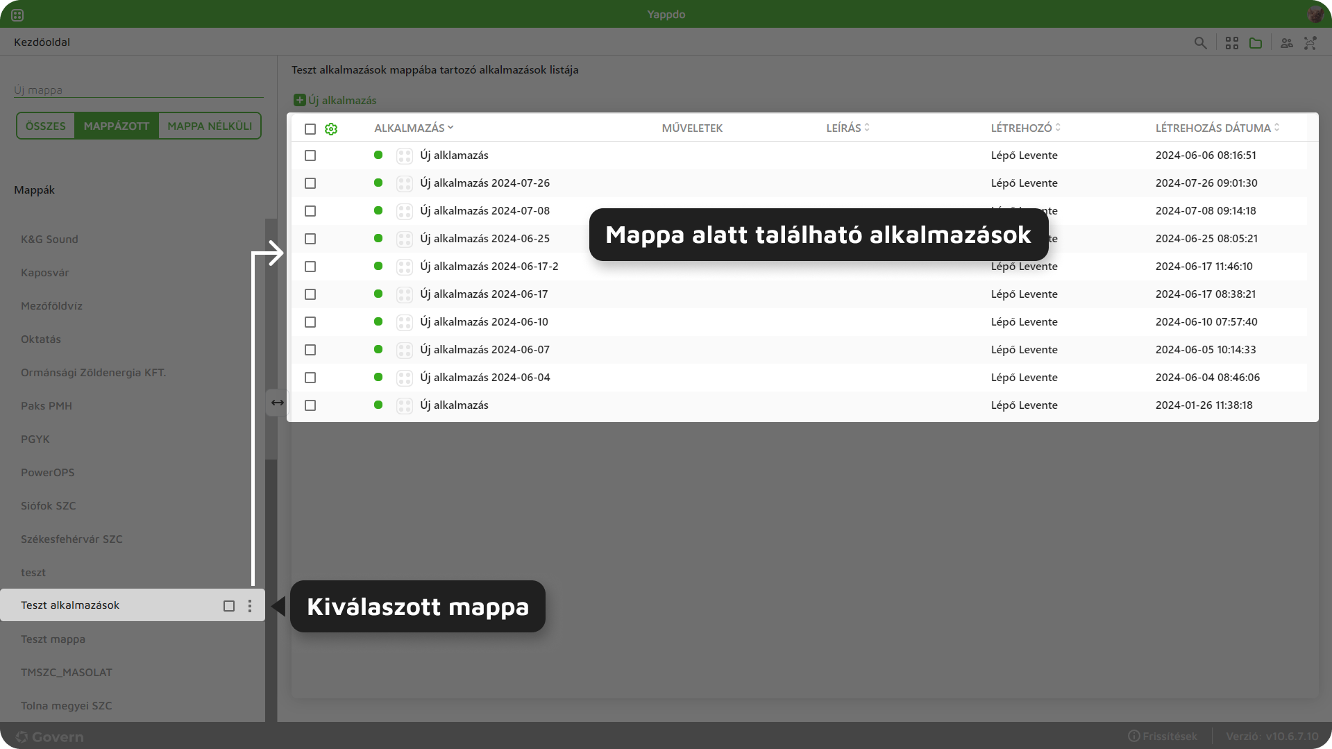The height and width of the screenshot is (749, 1332).
Task: Sort by the ALKALMAZÁS column header
Action: click(414, 128)
